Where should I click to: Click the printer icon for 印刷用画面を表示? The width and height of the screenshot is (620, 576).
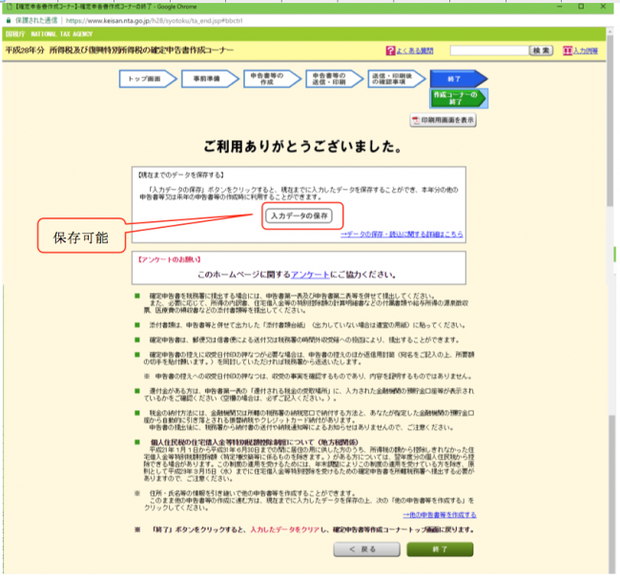pyautogui.click(x=416, y=121)
